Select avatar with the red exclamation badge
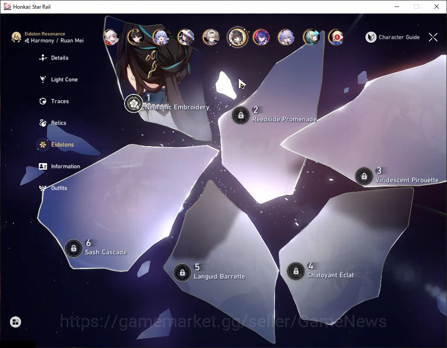 coord(336,37)
